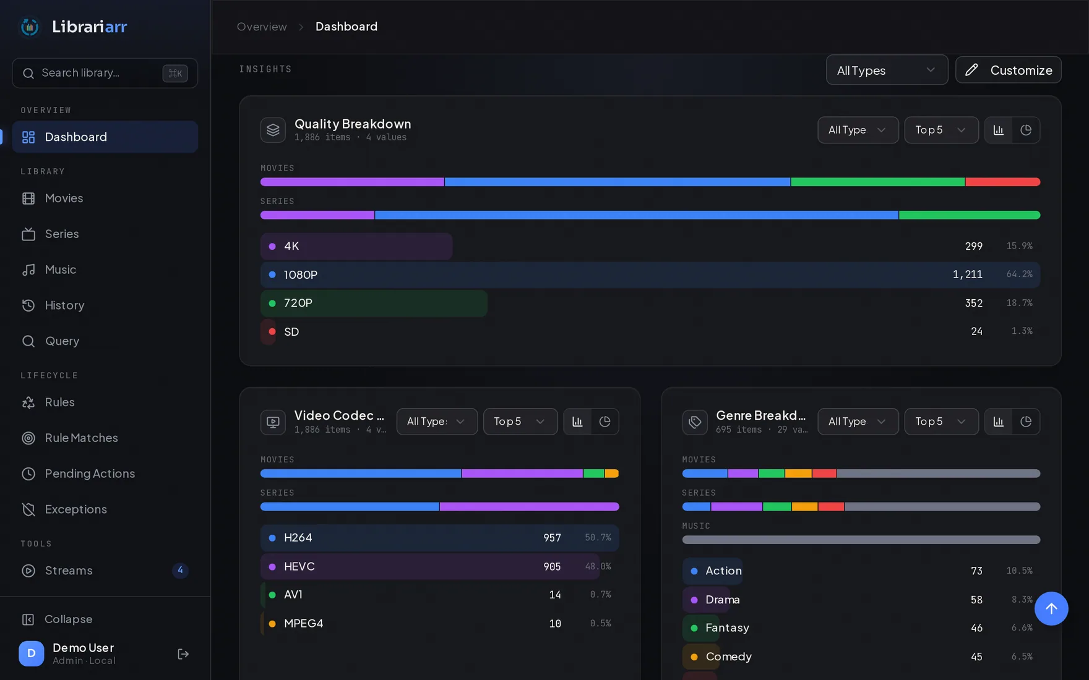Open Quality Breakdown All Type dropdown

point(858,130)
